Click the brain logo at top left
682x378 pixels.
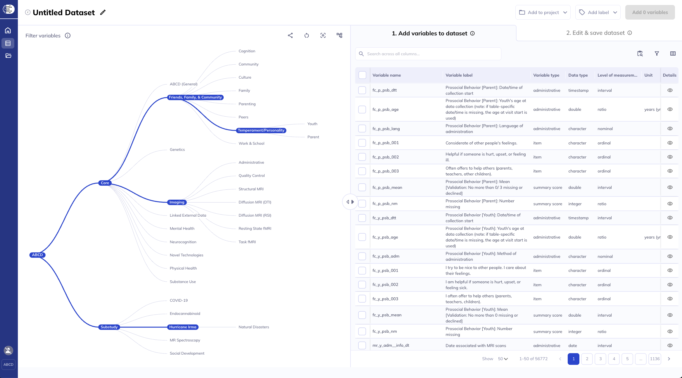[8, 9]
